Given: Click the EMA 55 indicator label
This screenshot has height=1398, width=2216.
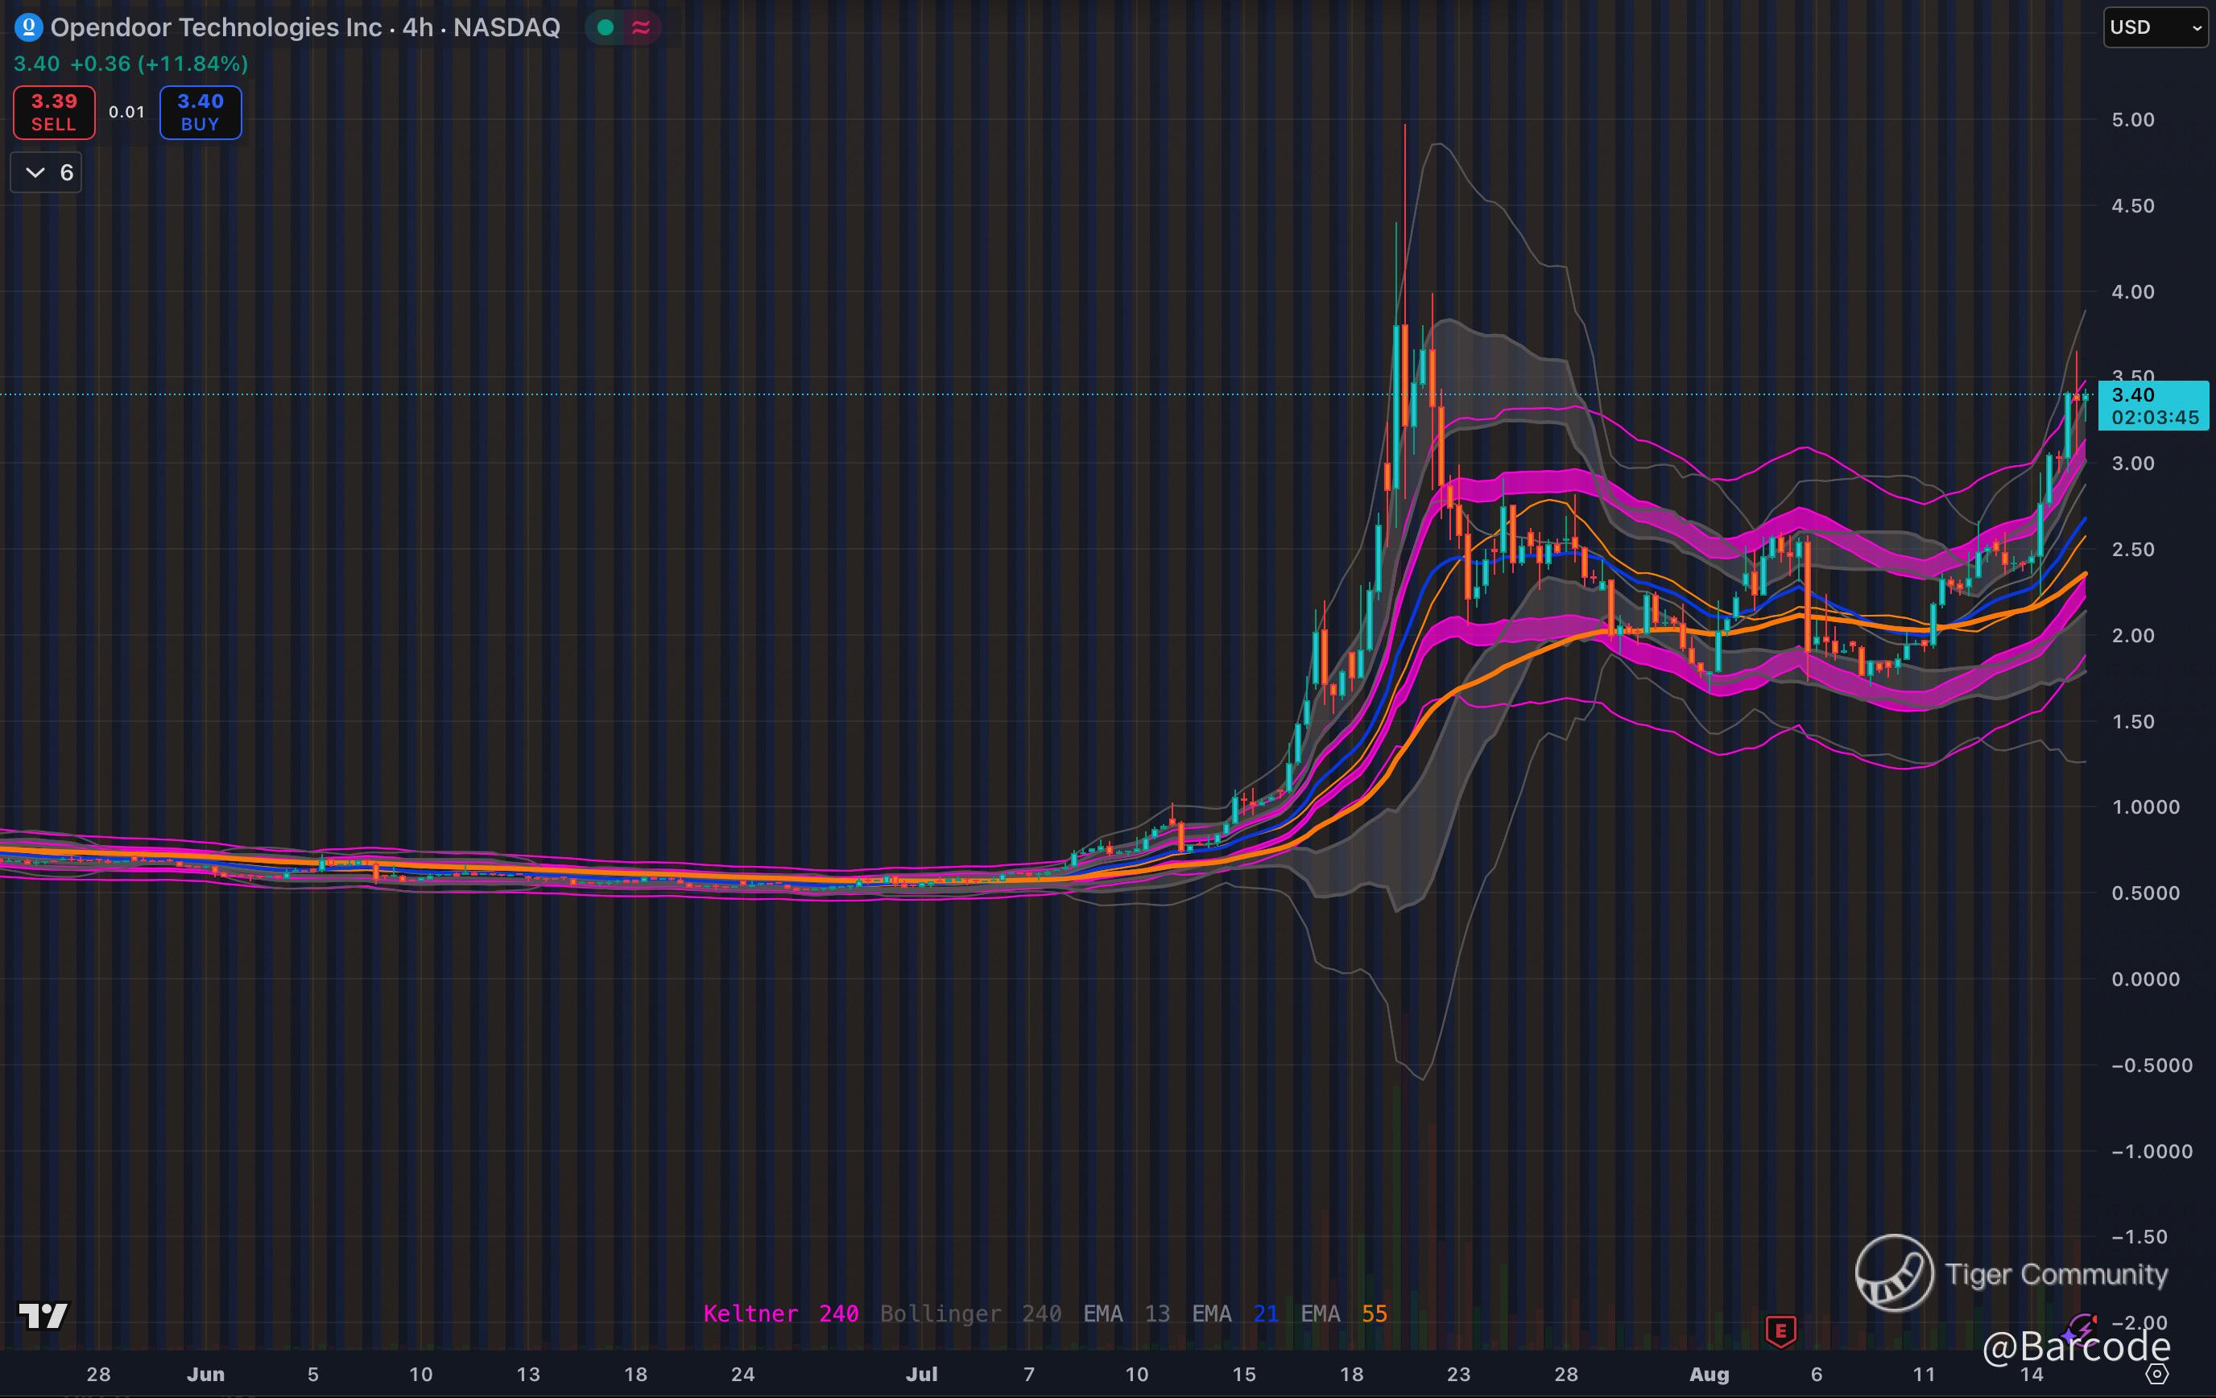Looking at the screenshot, I should coord(1344,1313).
